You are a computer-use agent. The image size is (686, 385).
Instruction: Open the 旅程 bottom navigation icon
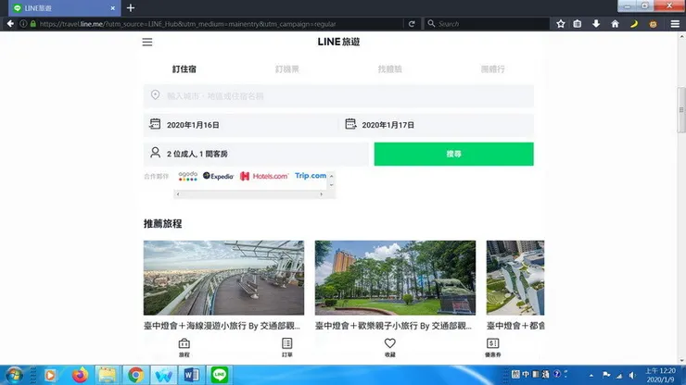pyautogui.click(x=184, y=347)
